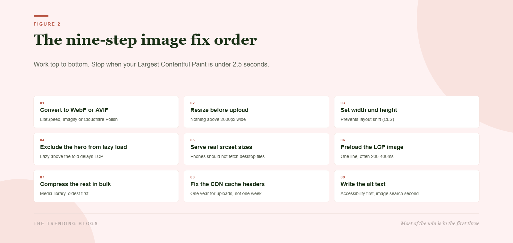Click 'LiteSpeed, Imagify or Cloudflare Polish' text
513x243 pixels.
79,119
